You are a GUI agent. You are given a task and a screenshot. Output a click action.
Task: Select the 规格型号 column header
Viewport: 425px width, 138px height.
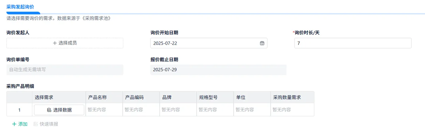click(208, 97)
